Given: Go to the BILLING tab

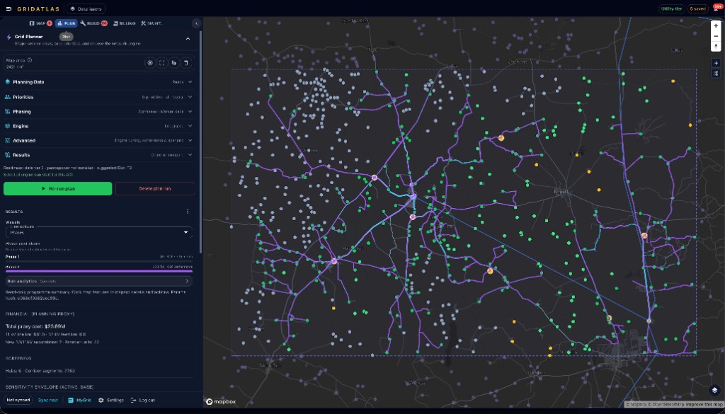Looking at the screenshot, I should 124,23.
